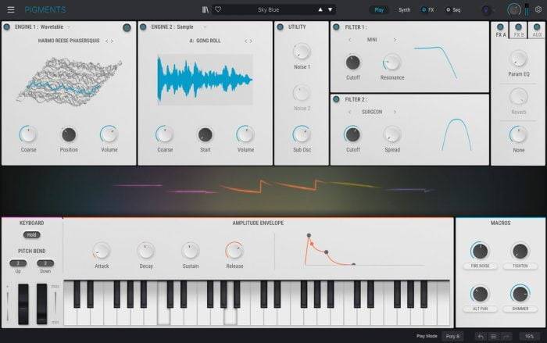The height and width of the screenshot is (343, 547).
Task: Select previous Filter 1 type before MINI
Action: pos(350,40)
